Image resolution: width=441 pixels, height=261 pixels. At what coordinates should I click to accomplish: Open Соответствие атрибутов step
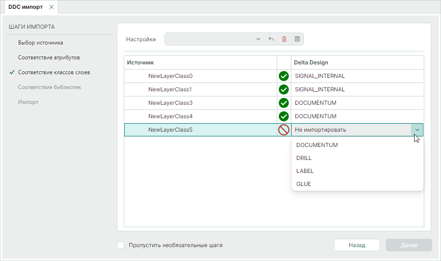(x=49, y=57)
